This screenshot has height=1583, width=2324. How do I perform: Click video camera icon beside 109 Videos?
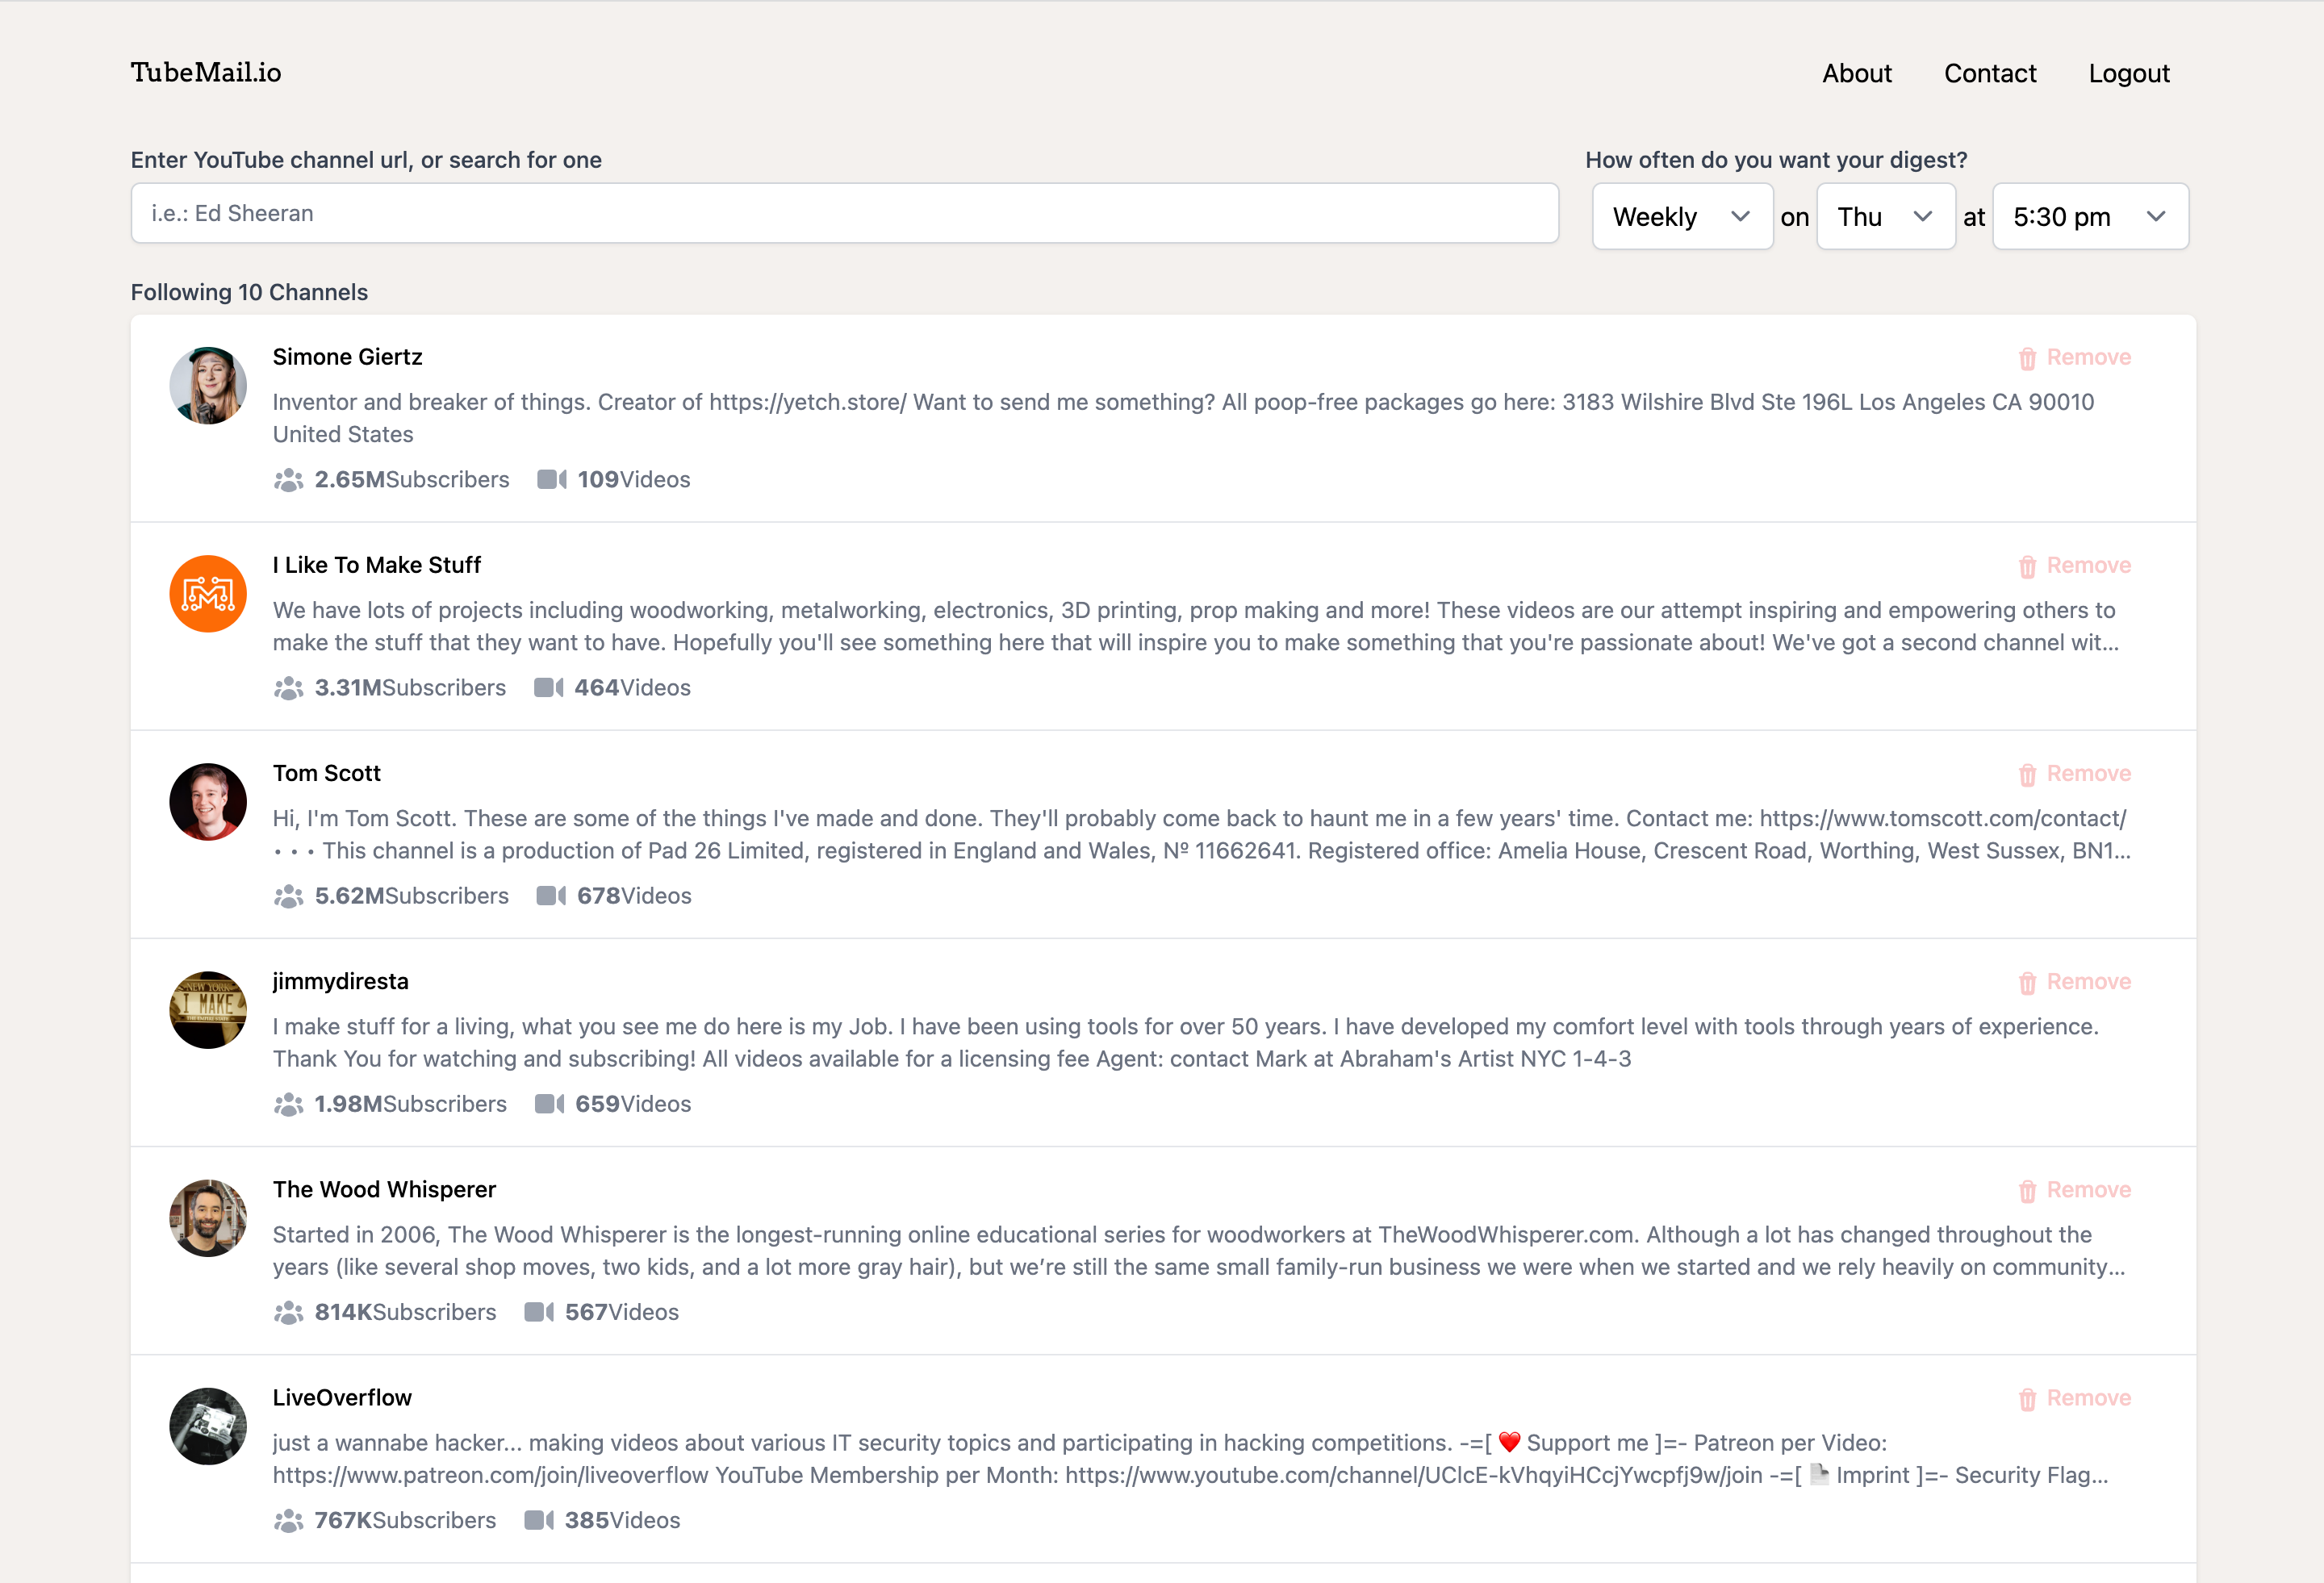(552, 480)
